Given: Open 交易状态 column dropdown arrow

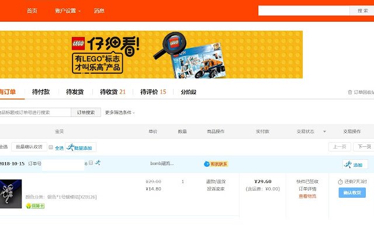Looking at the screenshot, I should (x=324, y=132).
